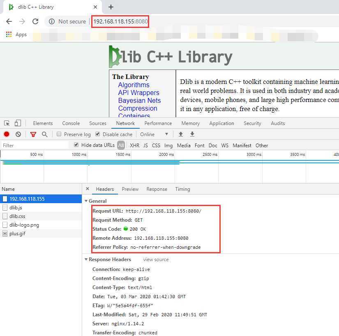This screenshot has width=339, height=336.
Task: Clear the network log
Action: [18, 134]
